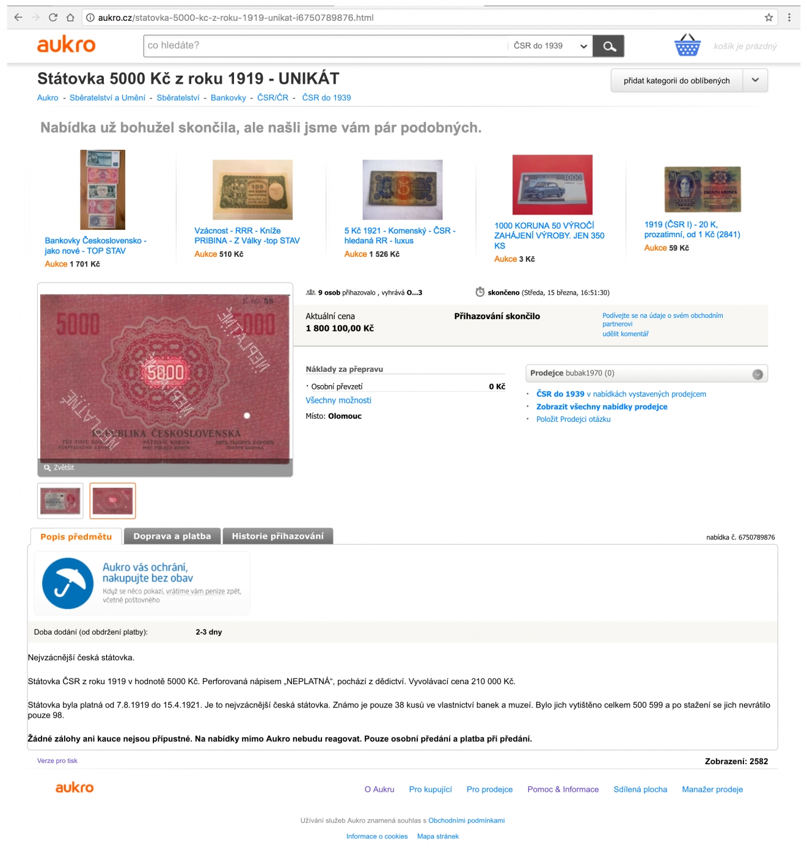Open the ČSR do 1939 category dropdown

click(x=550, y=46)
